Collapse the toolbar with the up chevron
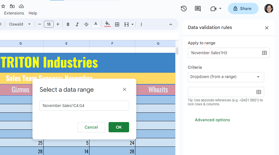 171,24
